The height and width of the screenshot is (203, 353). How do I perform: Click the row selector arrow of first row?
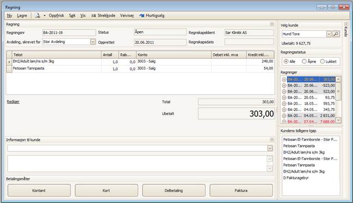point(9,61)
